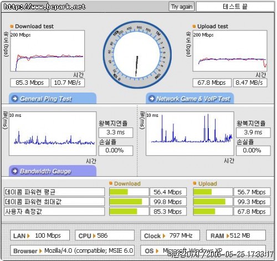Click the orange arrow next to OS
The image size is (277, 261).
[157, 251]
